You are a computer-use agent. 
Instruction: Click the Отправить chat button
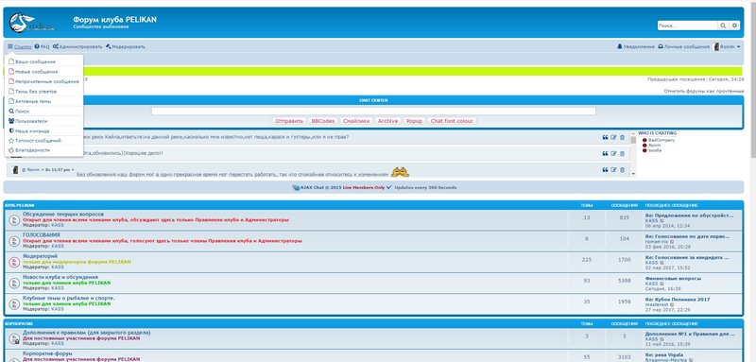coord(289,121)
